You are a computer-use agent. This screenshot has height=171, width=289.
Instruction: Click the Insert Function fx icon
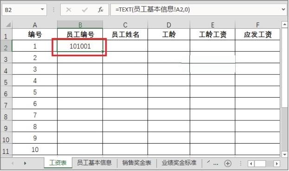(x=101, y=10)
